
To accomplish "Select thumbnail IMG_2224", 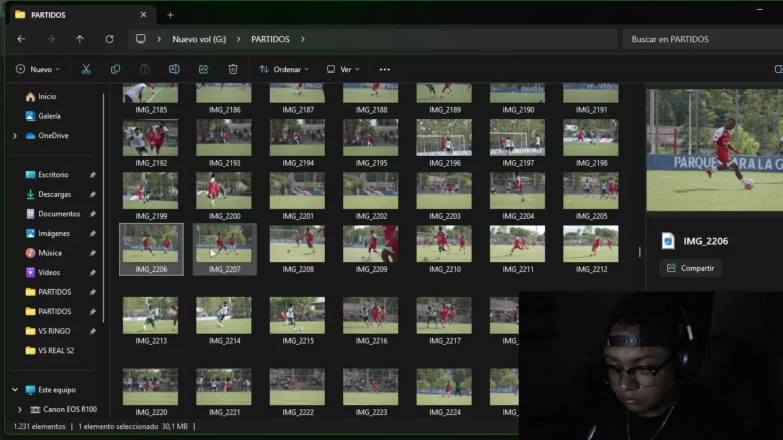I will (x=445, y=392).
